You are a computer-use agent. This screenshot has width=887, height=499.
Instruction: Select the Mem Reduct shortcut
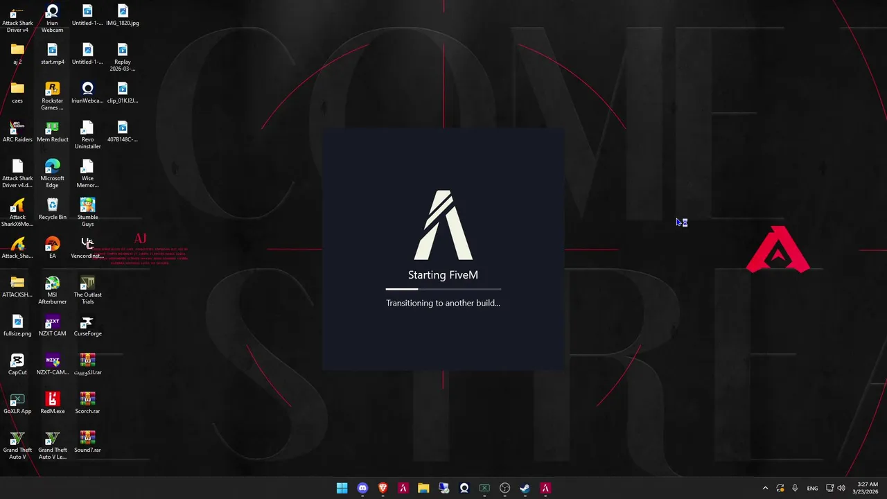coord(52,132)
